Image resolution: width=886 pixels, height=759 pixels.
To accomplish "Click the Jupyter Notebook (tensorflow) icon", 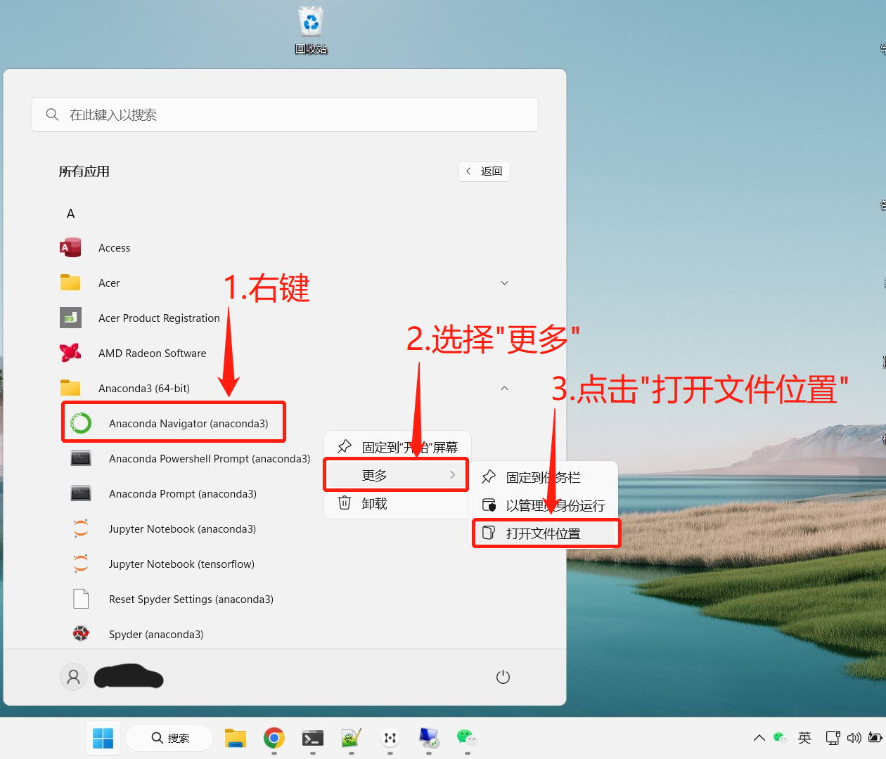I will click(x=81, y=564).
